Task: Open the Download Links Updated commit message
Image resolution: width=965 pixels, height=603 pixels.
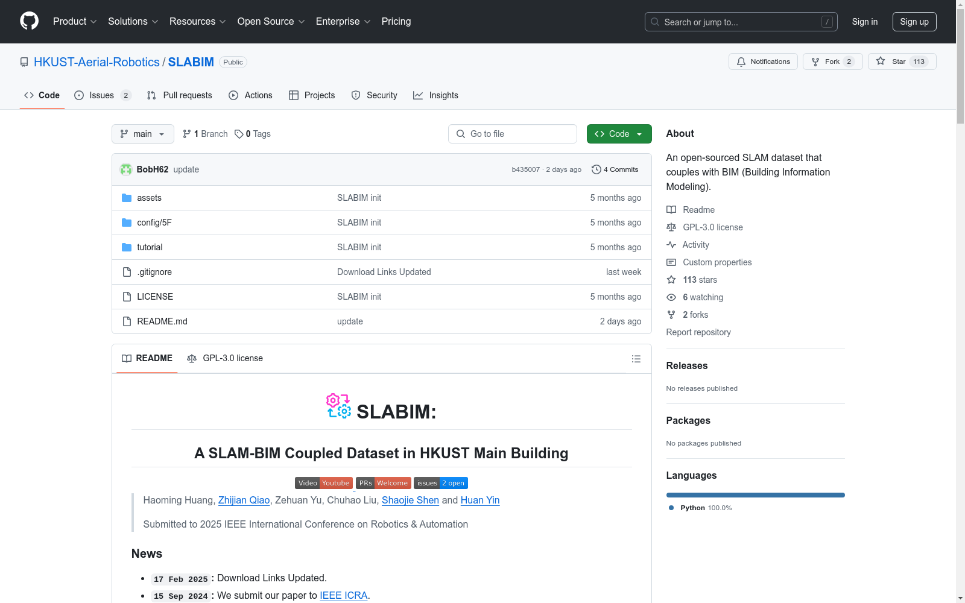Action: tap(384, 272)
